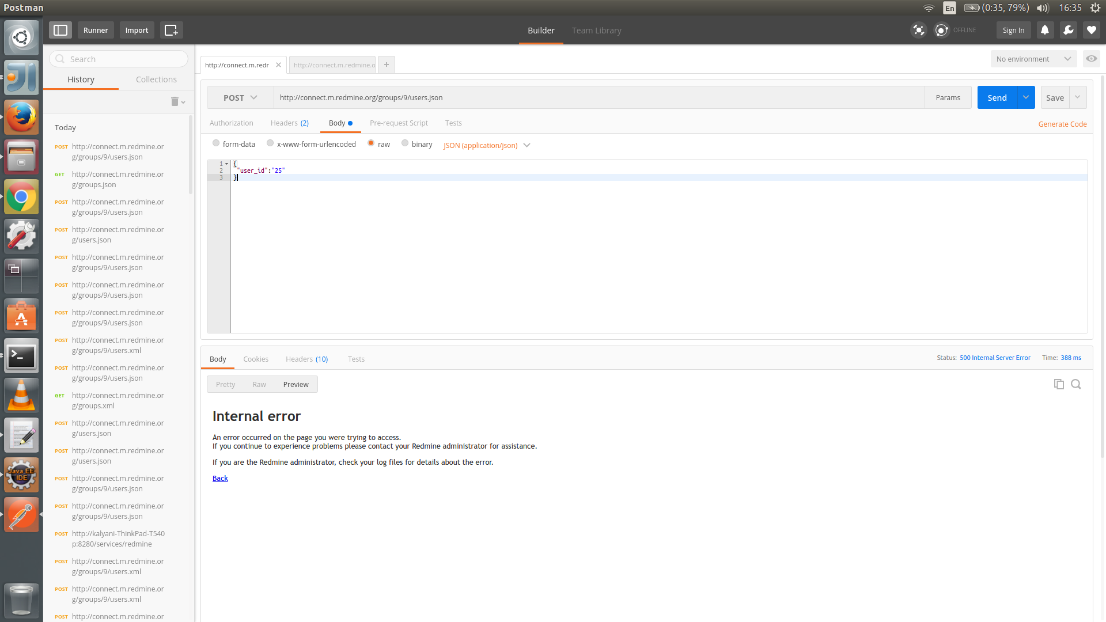Click the Import button
The height and width of the screenshot is (622, 1106).
tap(137, 30)
